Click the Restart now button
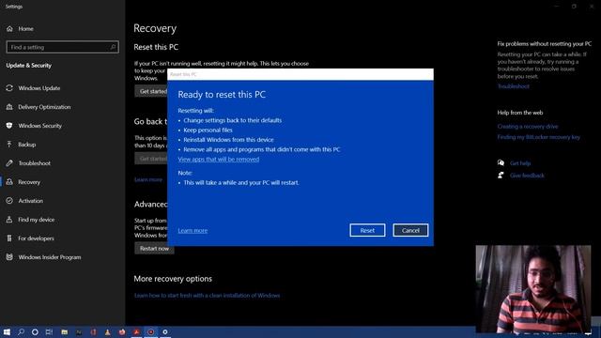601x338 pixels. (x=154, y=248)
